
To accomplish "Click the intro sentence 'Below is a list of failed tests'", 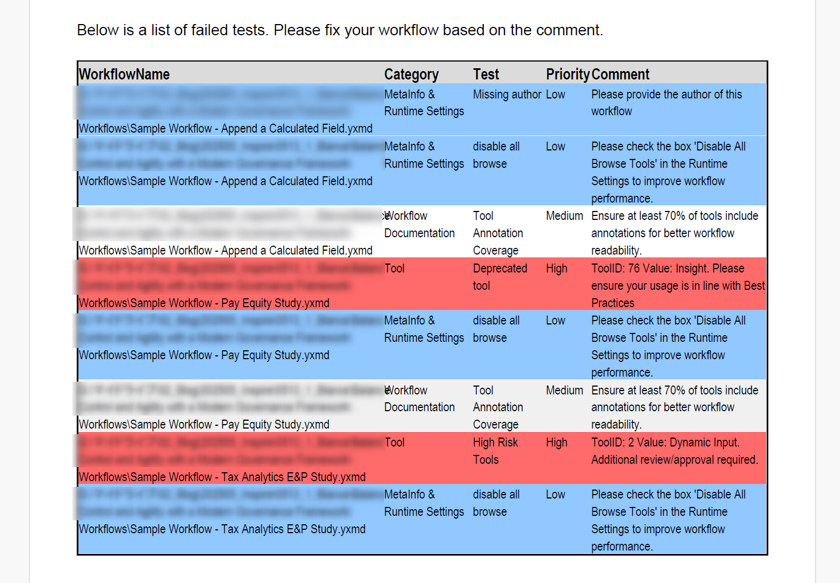I will coord(174,30).
